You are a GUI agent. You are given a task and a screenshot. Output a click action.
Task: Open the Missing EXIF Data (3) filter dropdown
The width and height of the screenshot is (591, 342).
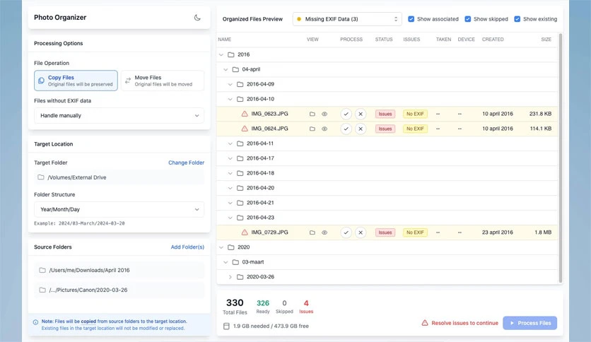click(x=347, y=19)
